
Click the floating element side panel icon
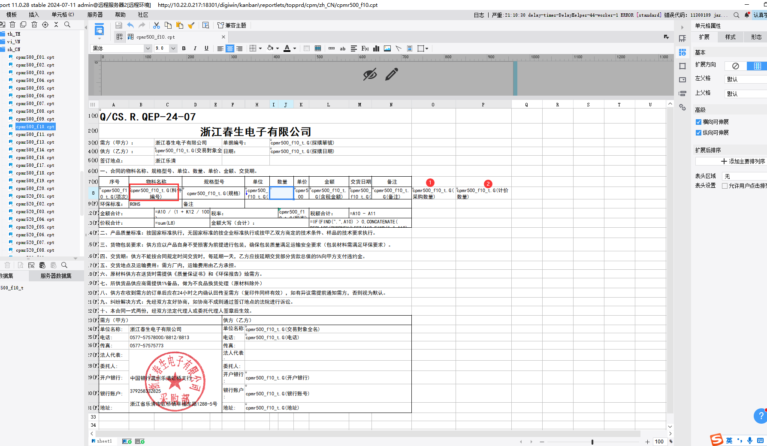click(682, 66)
